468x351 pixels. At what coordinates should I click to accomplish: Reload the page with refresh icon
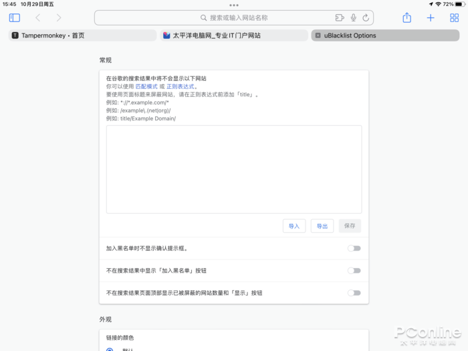[366, 18]
